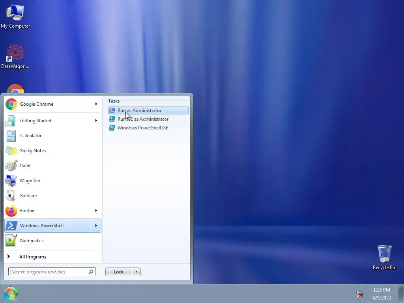Viewport: 404px width, 303px height.
Task: Click the icon beside Windows PowerShell ISE
Action: (112, 128)
